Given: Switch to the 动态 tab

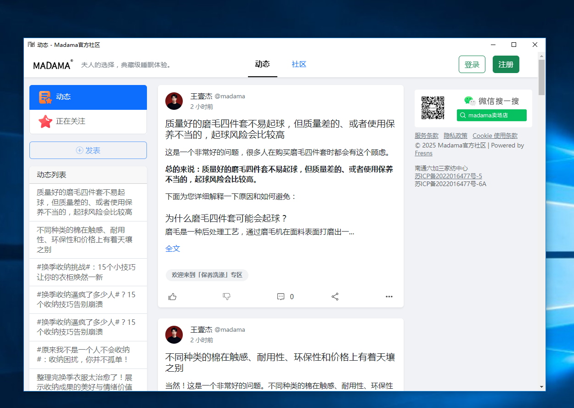Looking at the screenshot, I should point(262,64).
